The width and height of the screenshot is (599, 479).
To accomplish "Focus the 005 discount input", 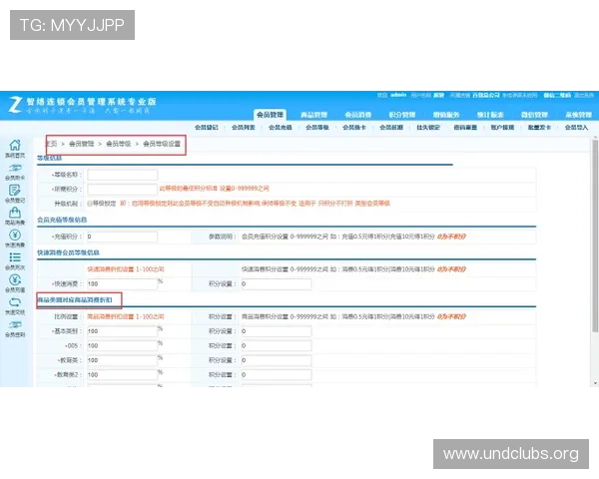I will coord(122,345).
